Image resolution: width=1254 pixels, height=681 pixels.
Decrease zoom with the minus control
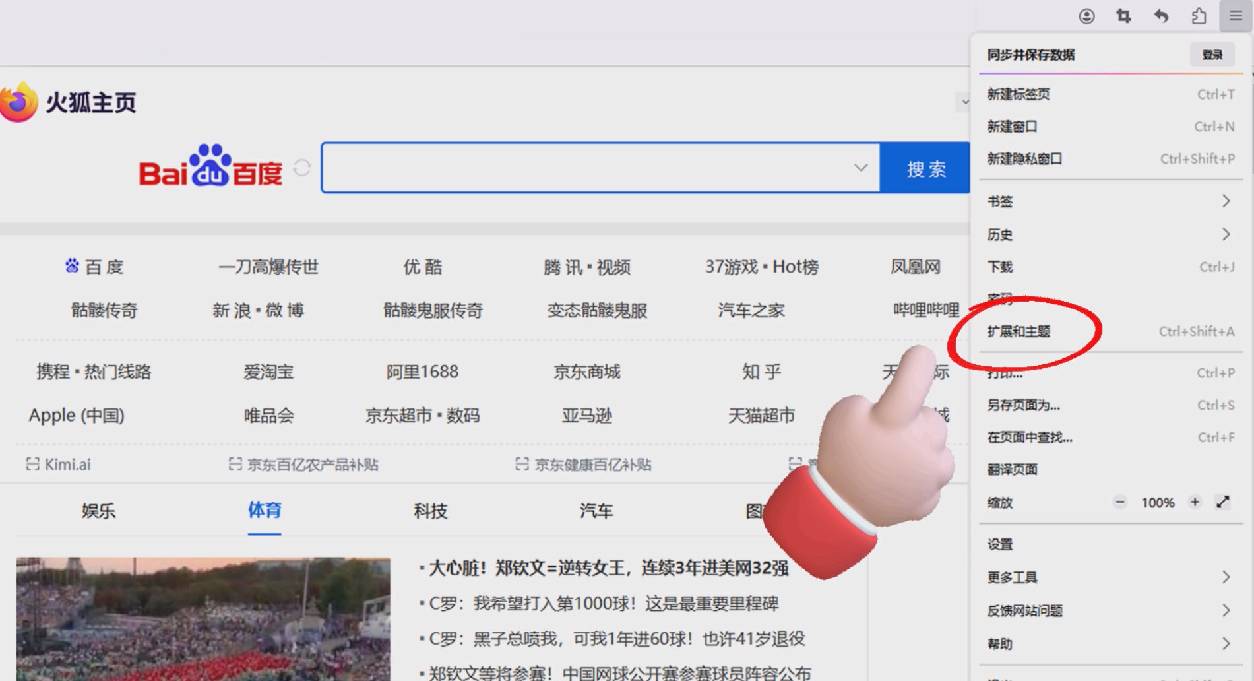point(1119,502)
